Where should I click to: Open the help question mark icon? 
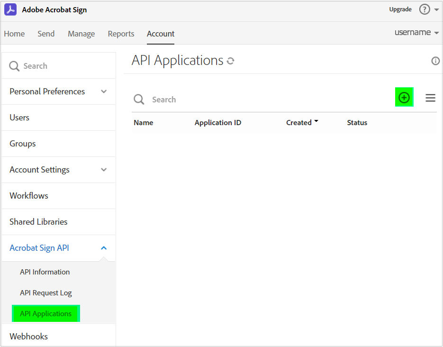tap(425, 9)
